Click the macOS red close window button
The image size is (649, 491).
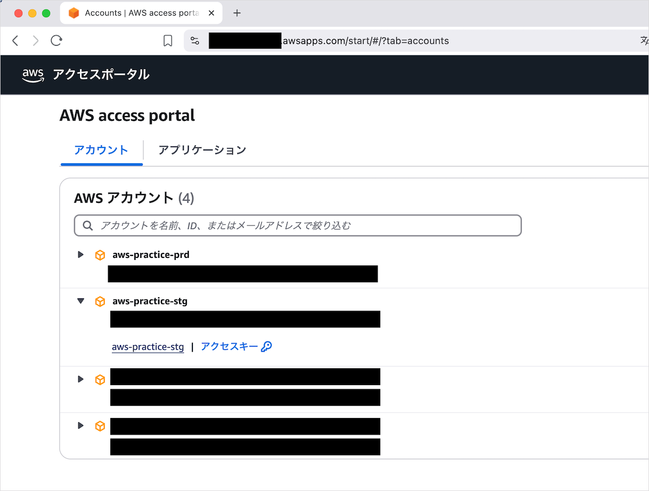coord(18,13)
